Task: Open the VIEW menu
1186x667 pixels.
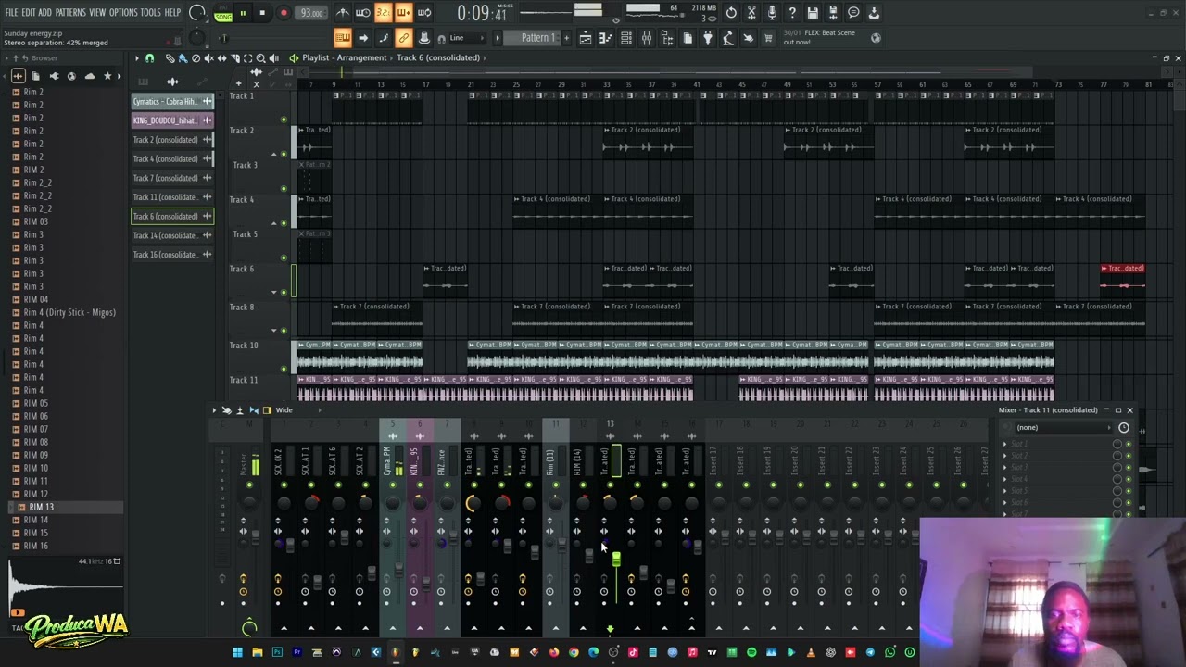Action: click(x=97, y=12)
